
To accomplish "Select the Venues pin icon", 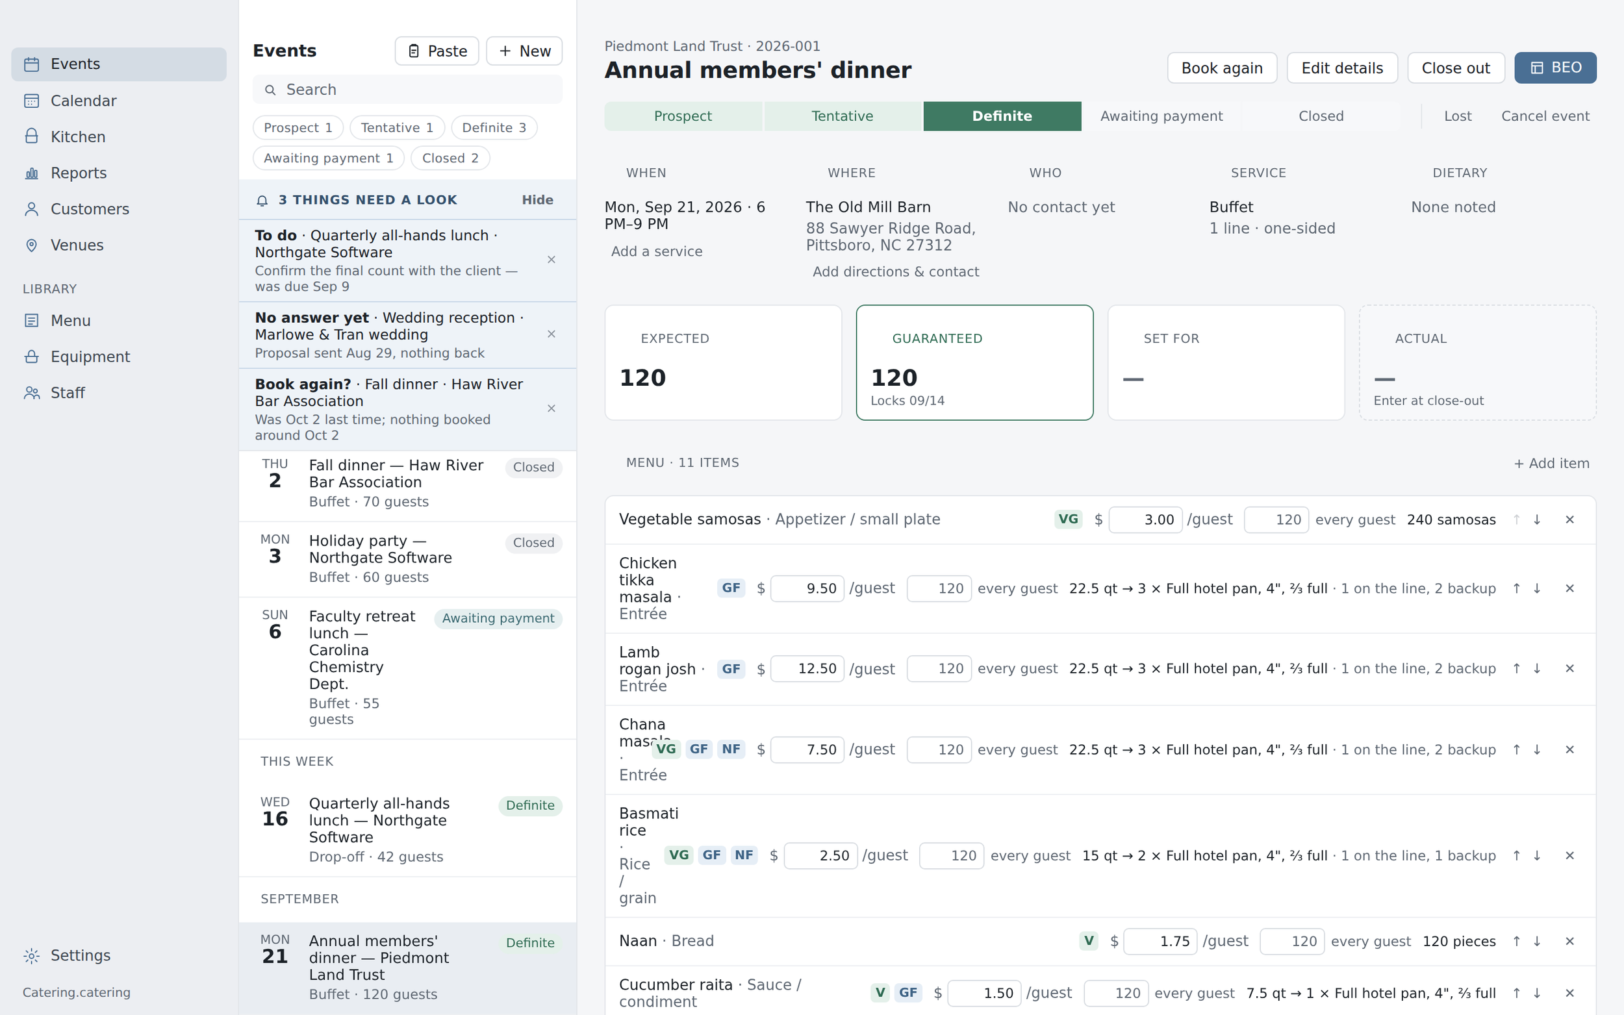I will click(x=32, y=245).
